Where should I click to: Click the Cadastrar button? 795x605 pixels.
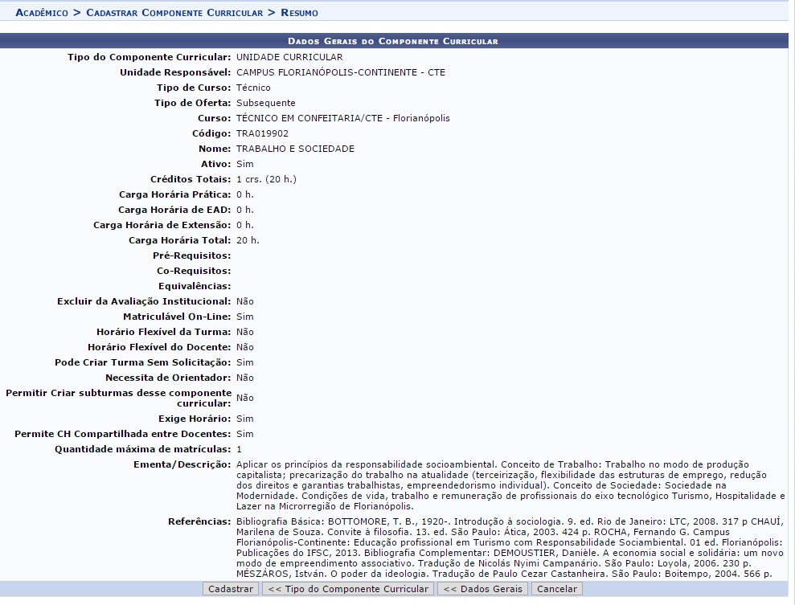point(231,589)
